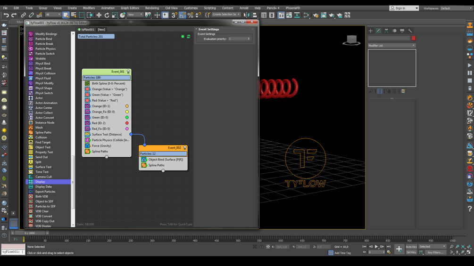Click the Key Filters button
The height and width of the screenshot is (266, 474).
click(x=435, y=252)
